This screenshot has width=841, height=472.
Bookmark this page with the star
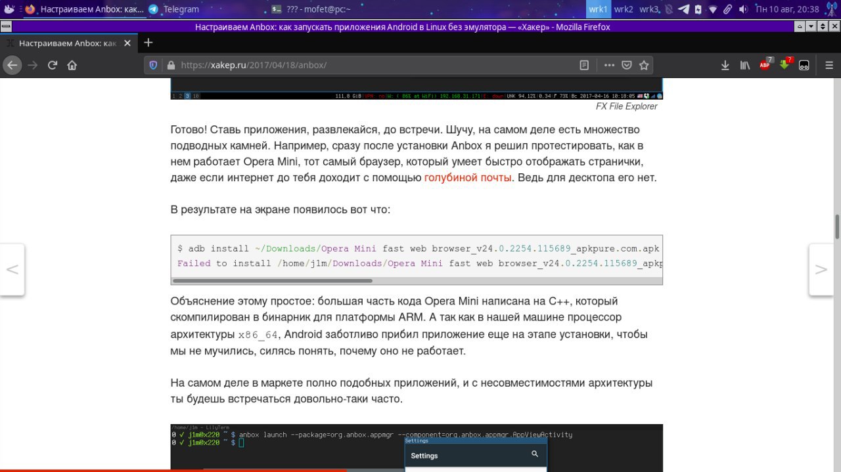tap(644, 65)
